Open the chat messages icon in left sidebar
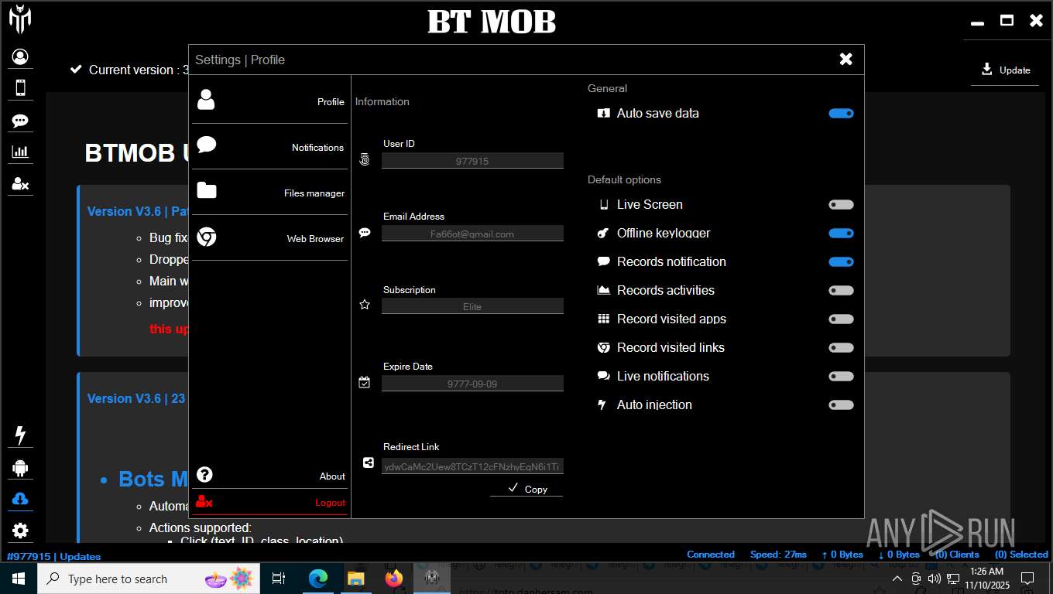This screenshot has width=1053, height=594. (x=20, y=121)
